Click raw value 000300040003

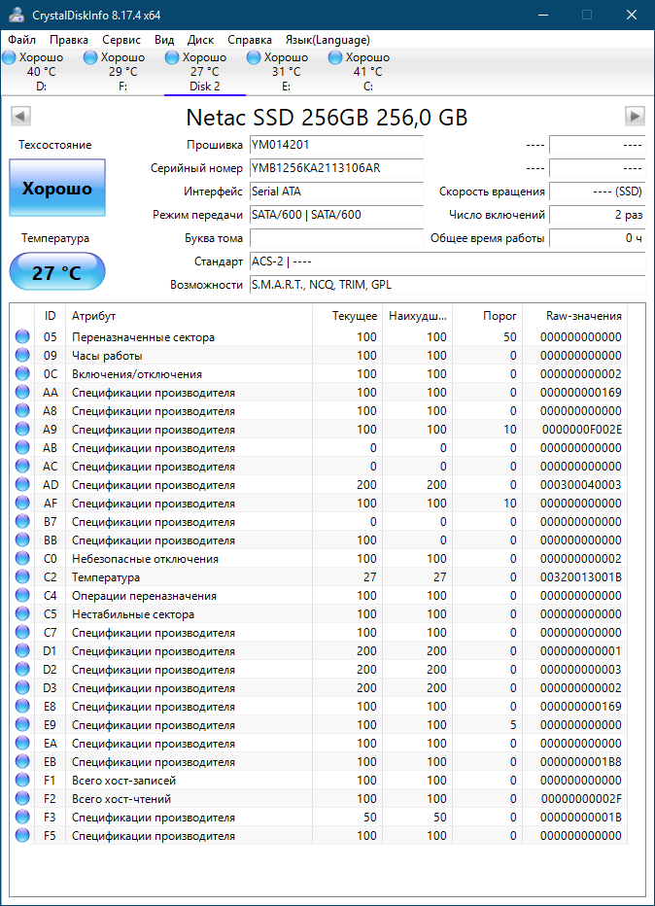coord(581,485)
